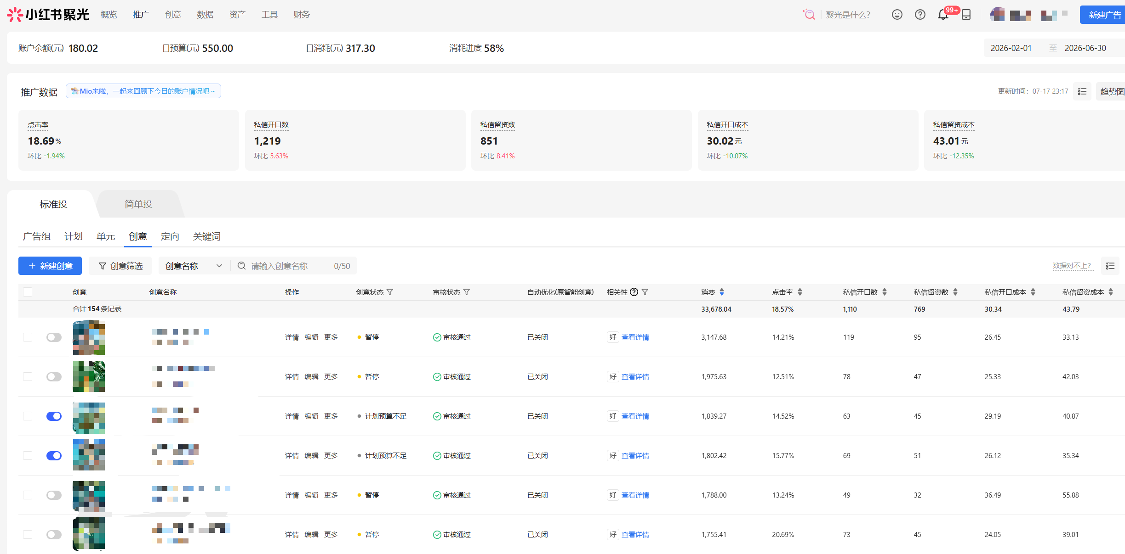The height and width of the screenshot is (554, 1125).
Task: Click the help question mark icon in header
Action: click(920, 15)
